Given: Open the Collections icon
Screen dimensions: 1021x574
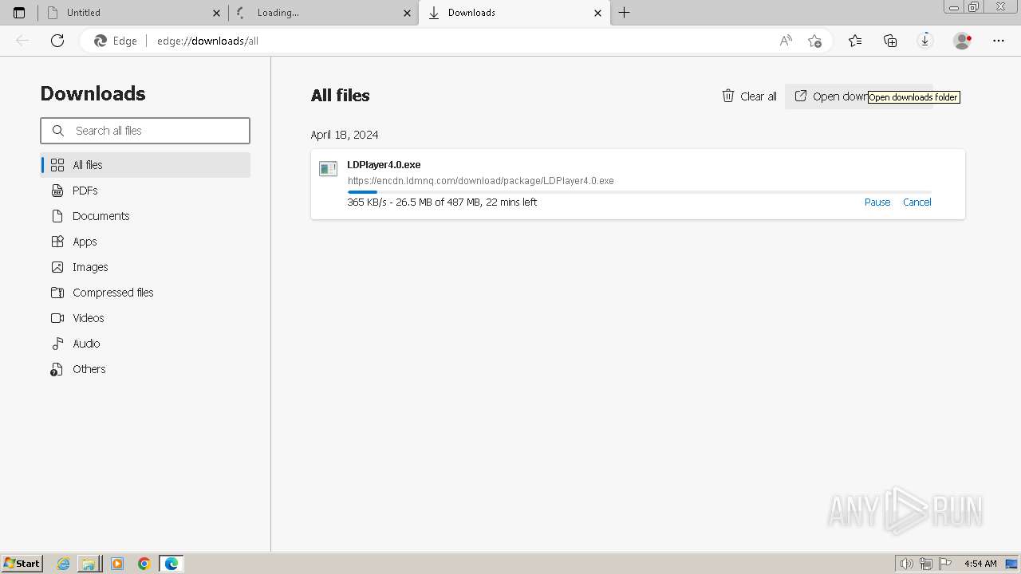Looking at the screenshot, I should 890,41.
